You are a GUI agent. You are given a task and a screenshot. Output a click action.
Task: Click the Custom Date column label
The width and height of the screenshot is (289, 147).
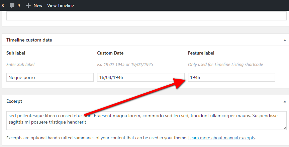(x=110, y=53)
